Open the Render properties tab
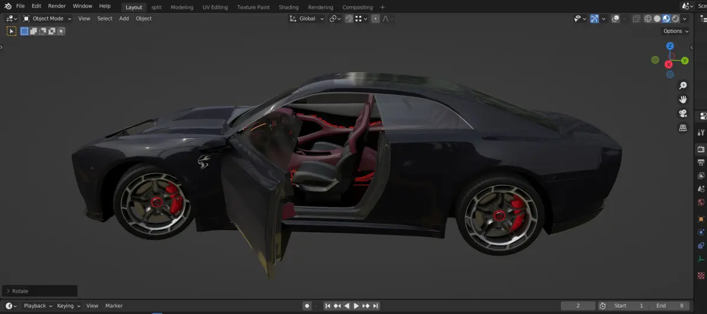The height and width of the screenshot is (314, 707). click(701, 149)
